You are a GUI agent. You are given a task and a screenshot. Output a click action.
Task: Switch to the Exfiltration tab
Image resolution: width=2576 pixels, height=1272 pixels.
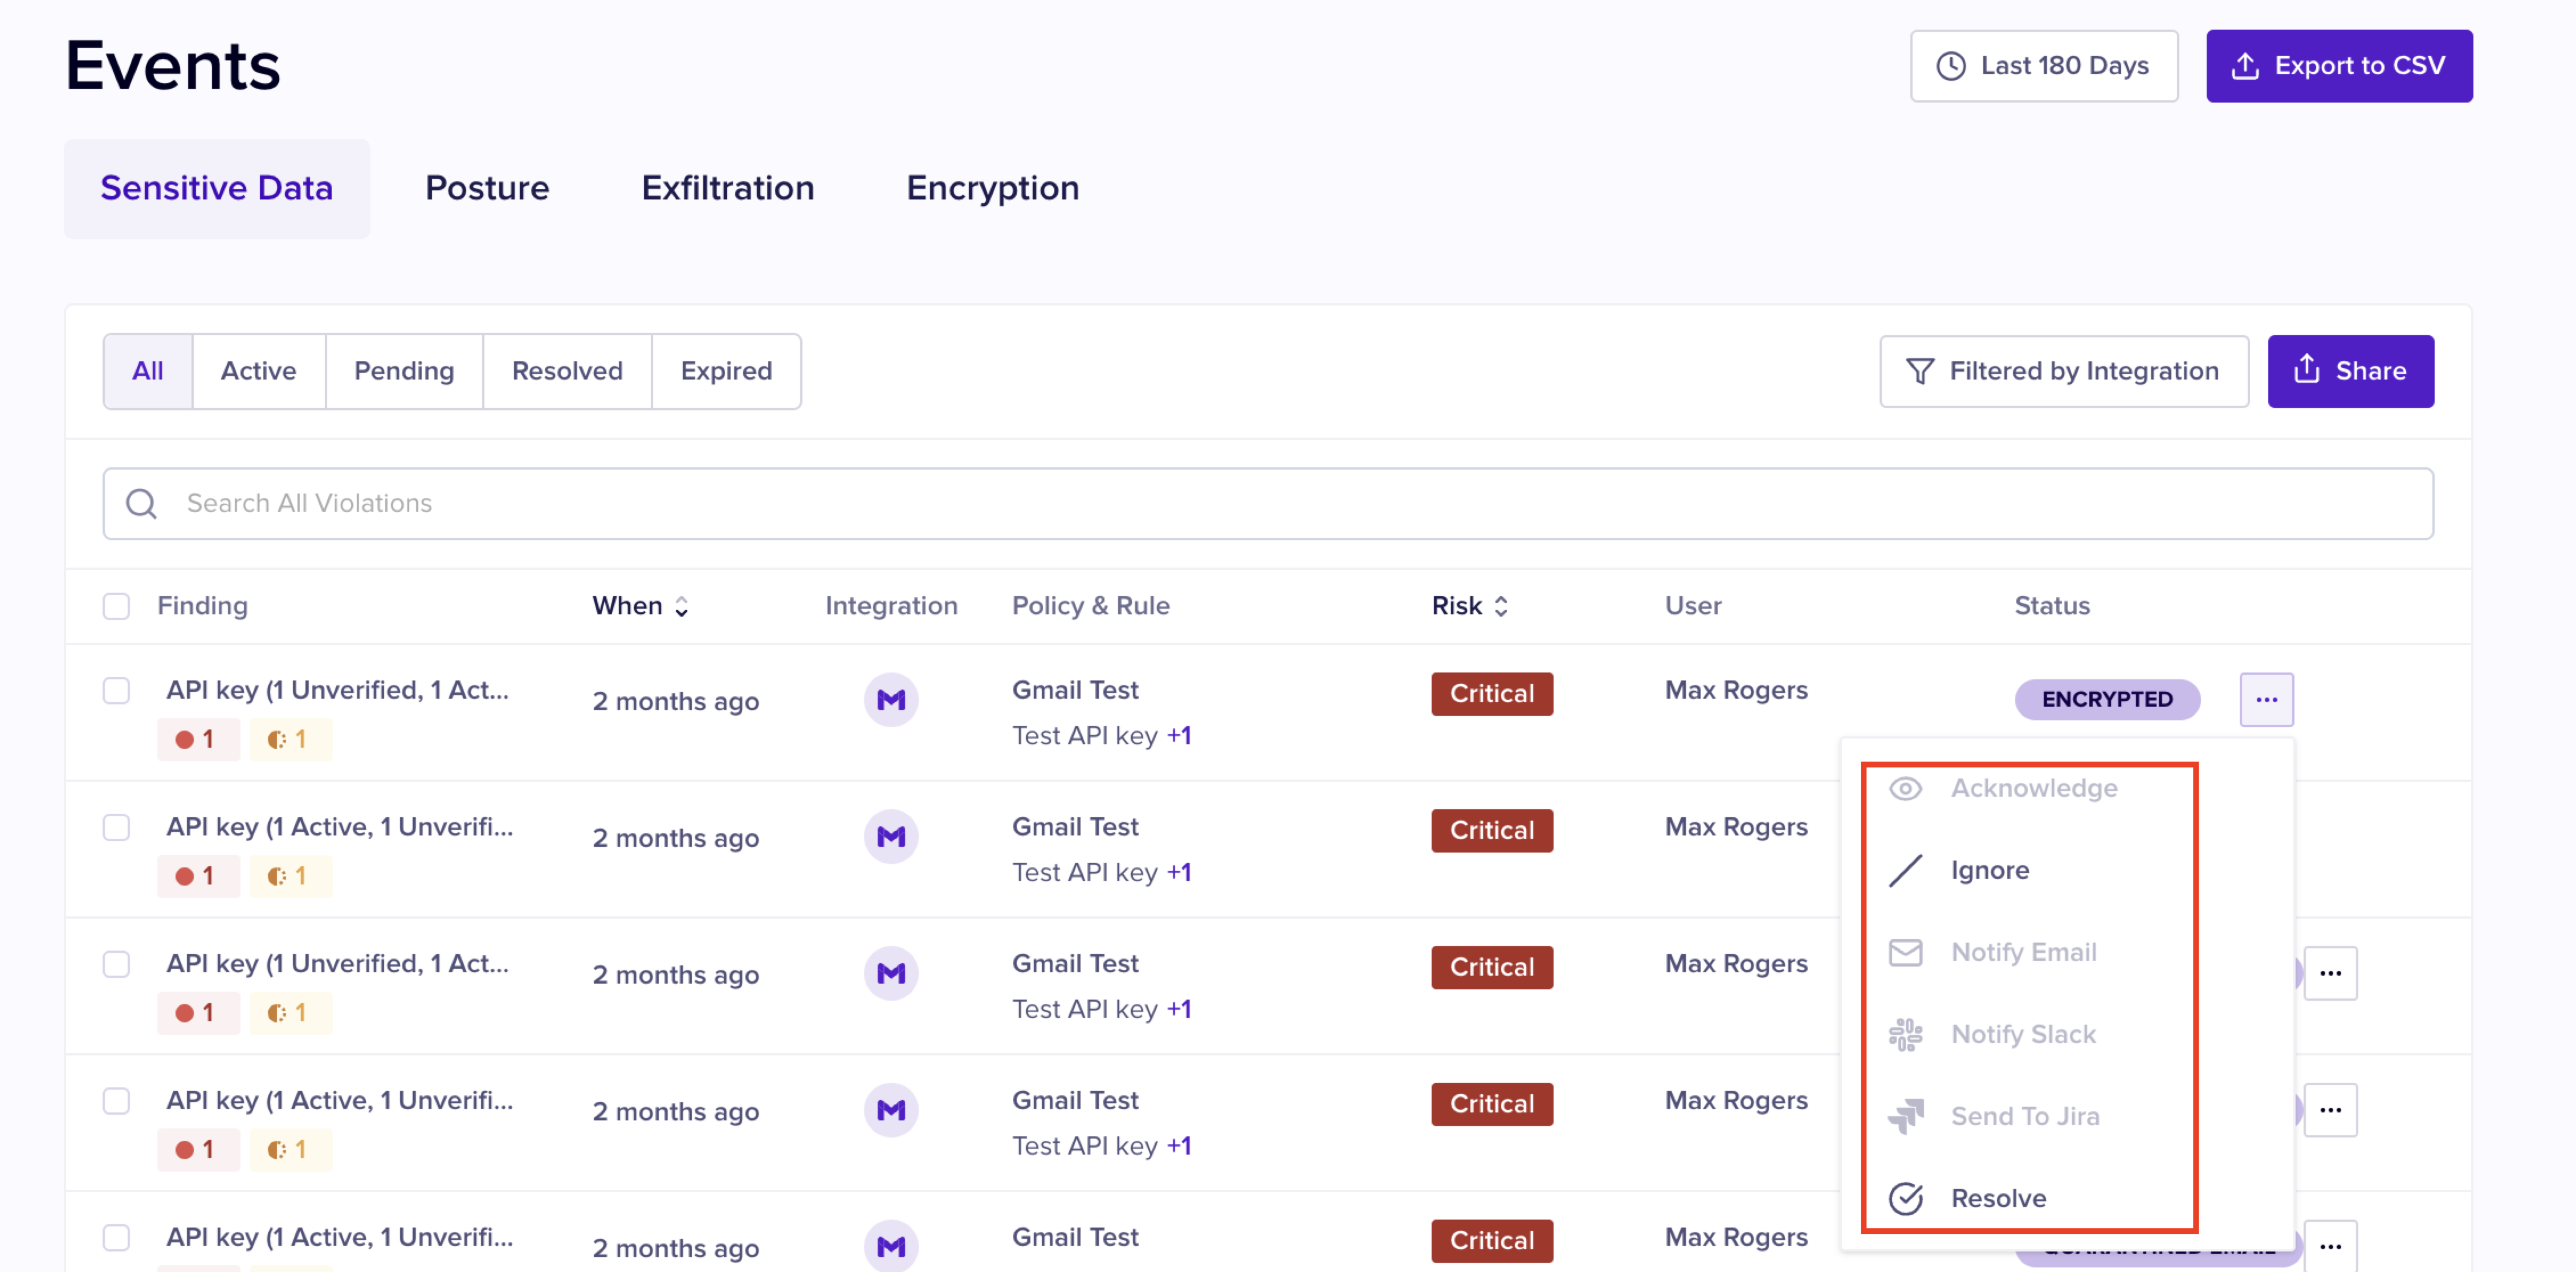[727, 188]
